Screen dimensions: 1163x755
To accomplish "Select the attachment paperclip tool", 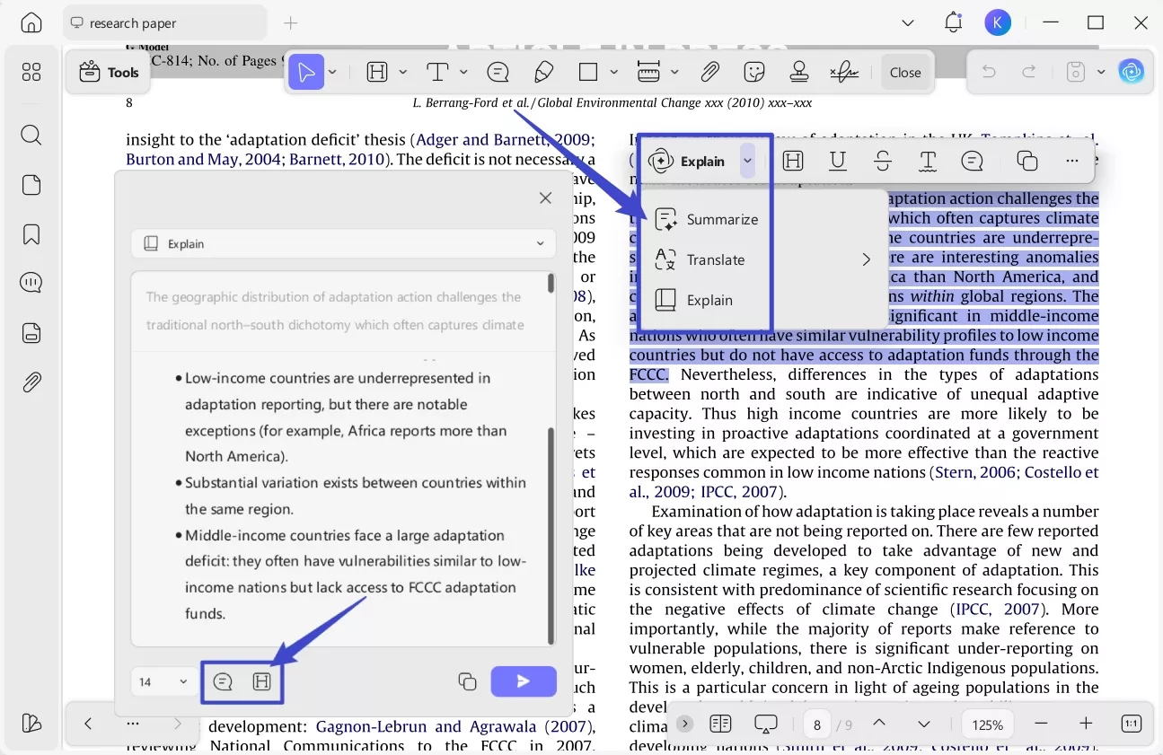I will tap(709, 72).
